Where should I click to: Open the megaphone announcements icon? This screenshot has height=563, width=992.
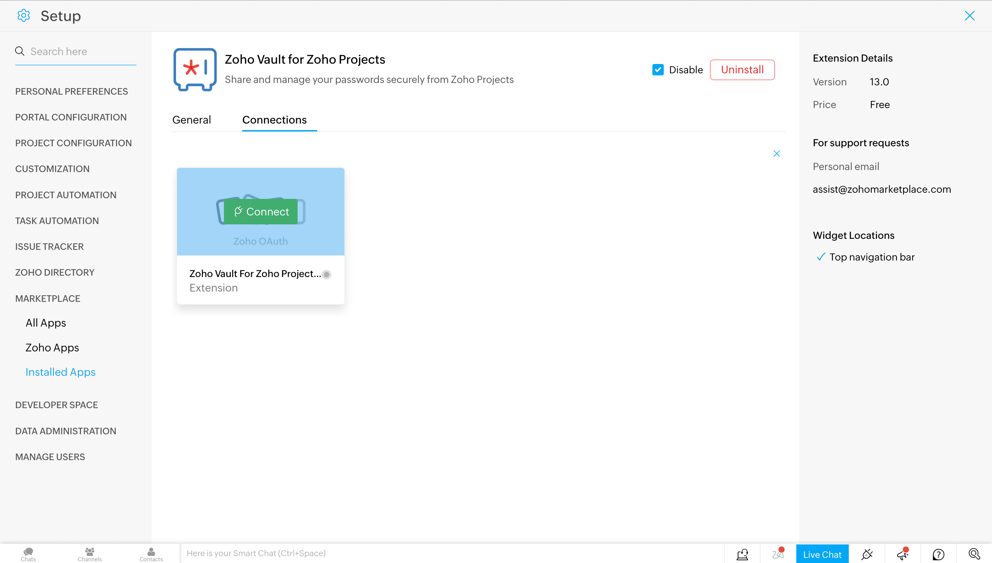click(903, 554)
